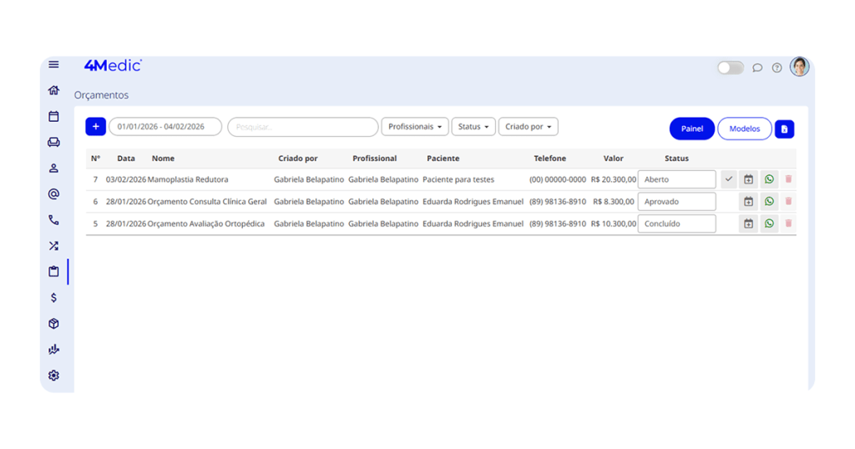This screenshot has height=449, width=855.
Task: Delete the Orçamento Avaliação Ortopédica row
Action: click(x=788, y=224)
